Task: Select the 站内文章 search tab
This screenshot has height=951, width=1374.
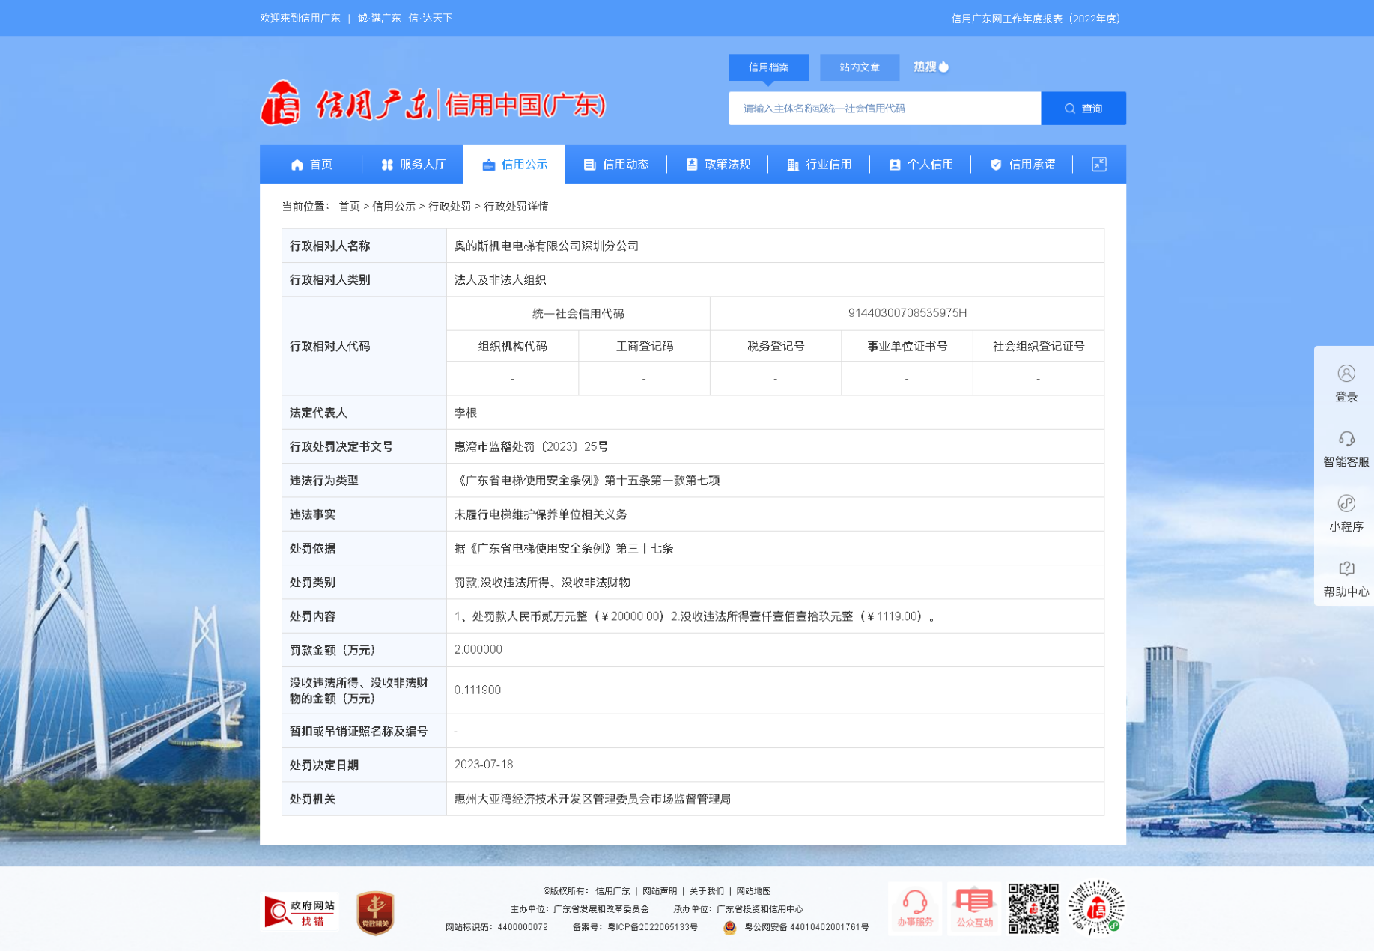Action: (860, 67)
